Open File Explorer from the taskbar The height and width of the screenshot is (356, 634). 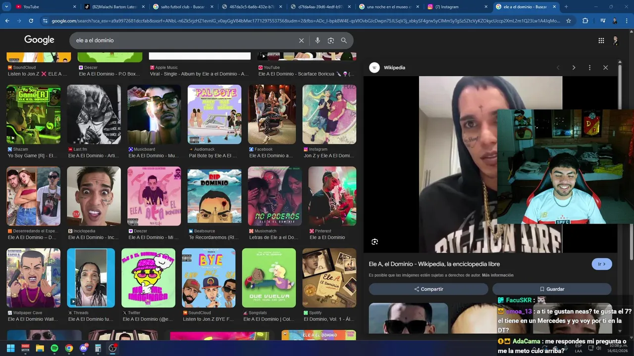click(x=40, y=348)
